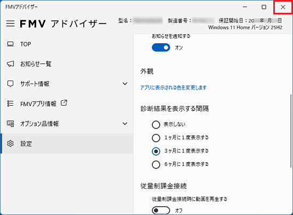293x215 pixels.
Task: Click the TOP laptop icon
Action: click(x=10, y=44)
